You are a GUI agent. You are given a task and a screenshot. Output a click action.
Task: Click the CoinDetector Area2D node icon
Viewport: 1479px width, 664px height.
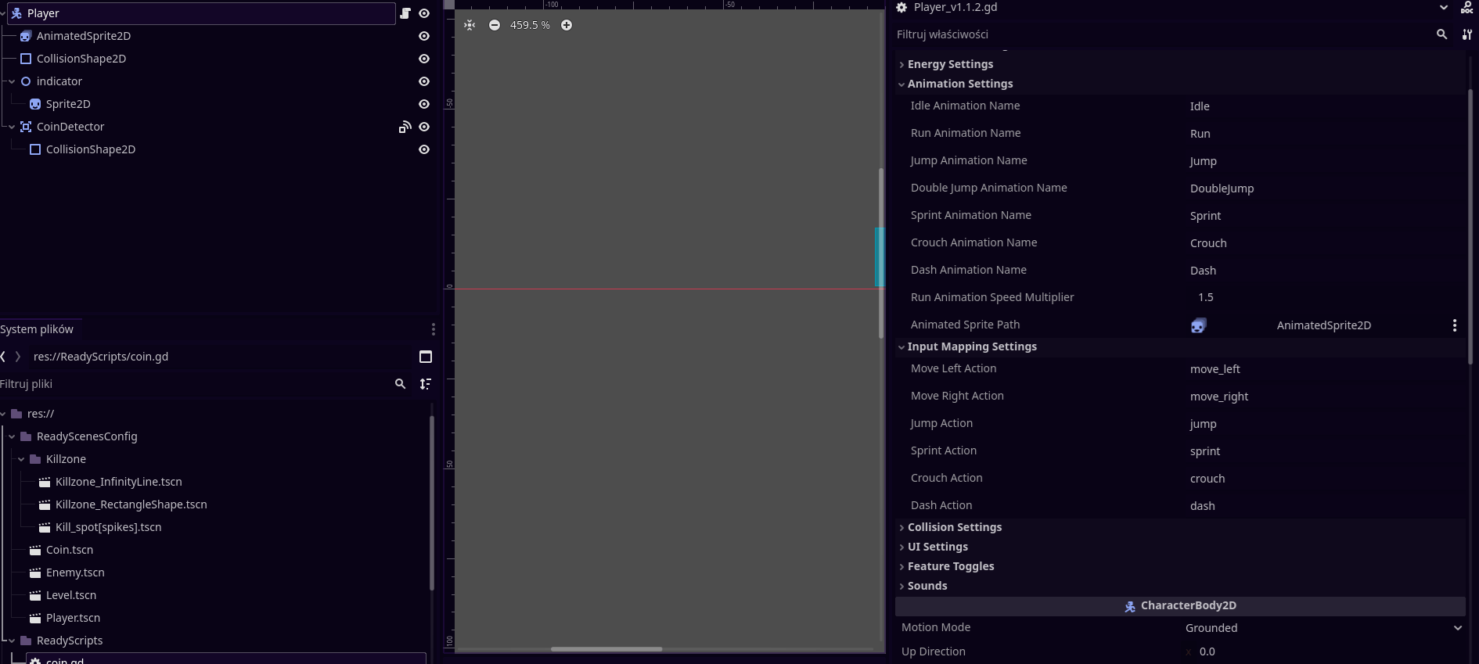tap(26, 127)
